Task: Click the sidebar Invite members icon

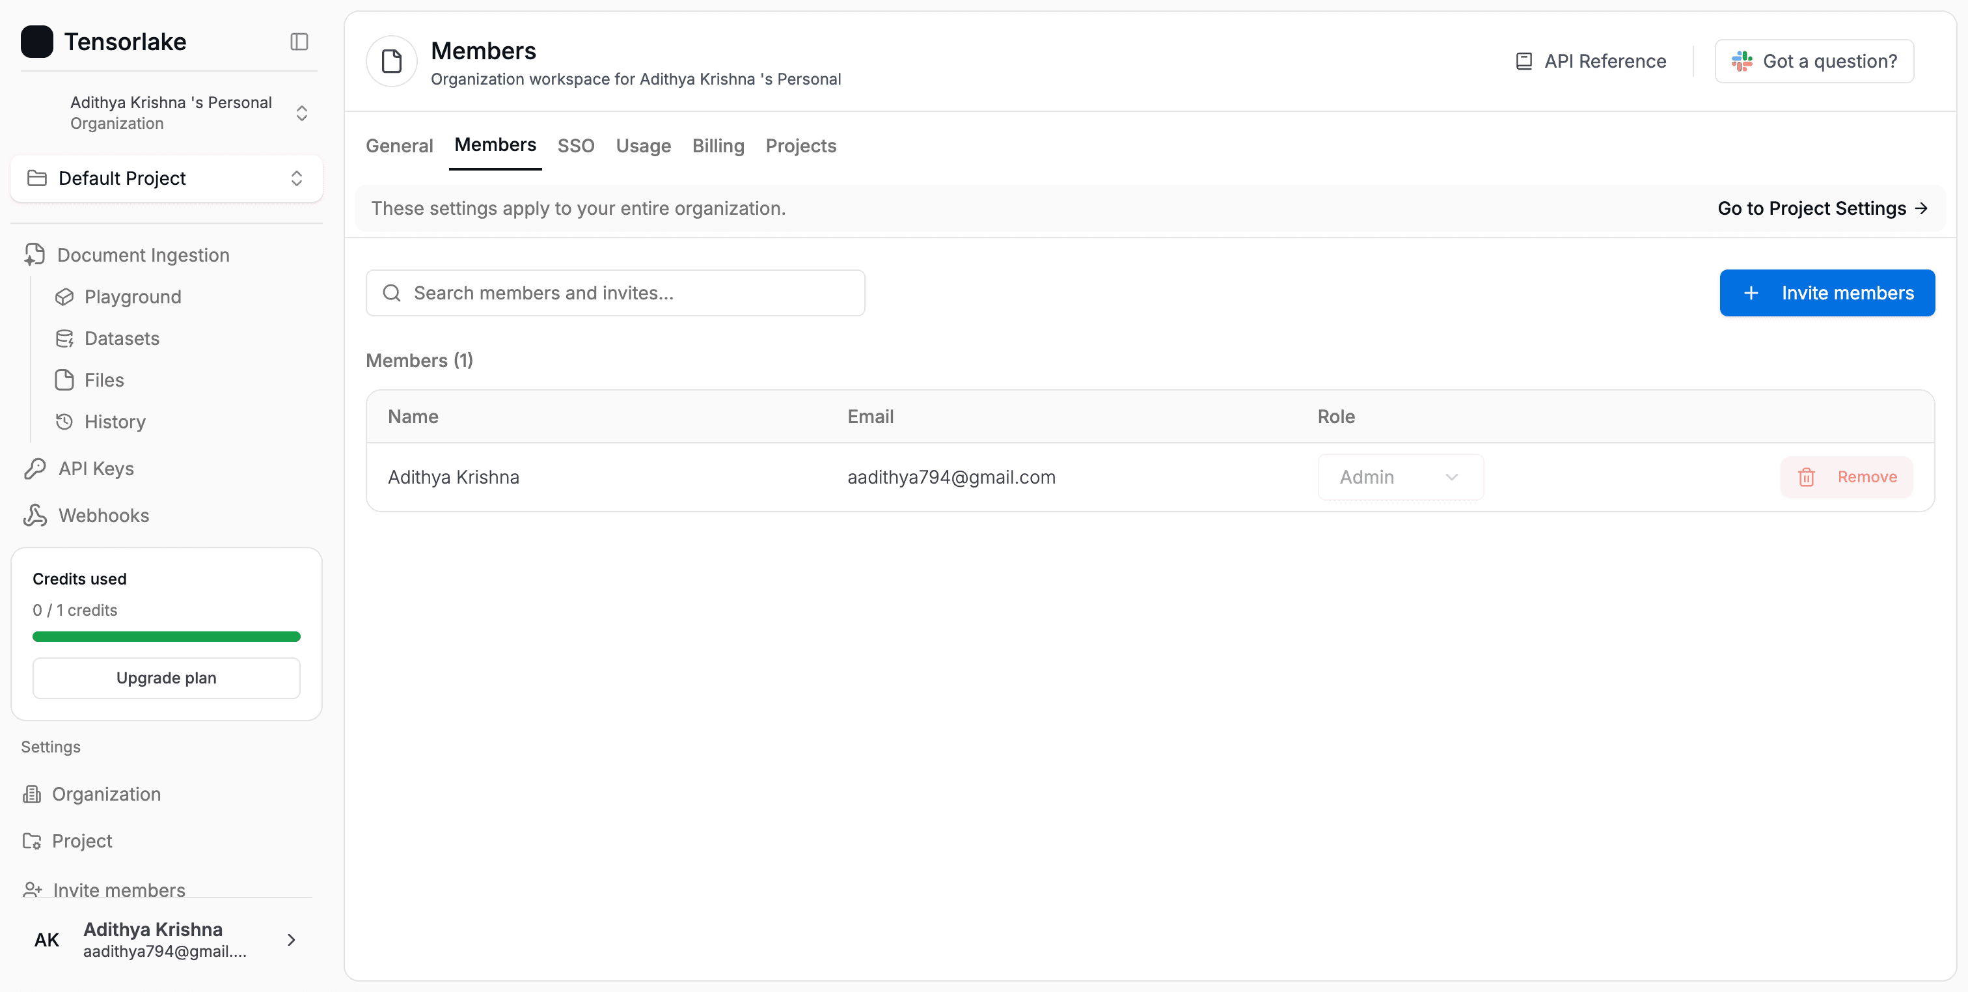Action: [x=32, y=890]
